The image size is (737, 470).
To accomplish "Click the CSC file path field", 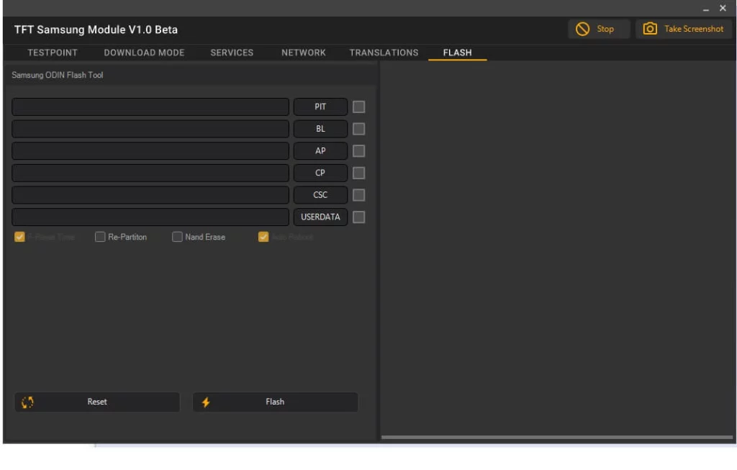I will click(150, 195).
